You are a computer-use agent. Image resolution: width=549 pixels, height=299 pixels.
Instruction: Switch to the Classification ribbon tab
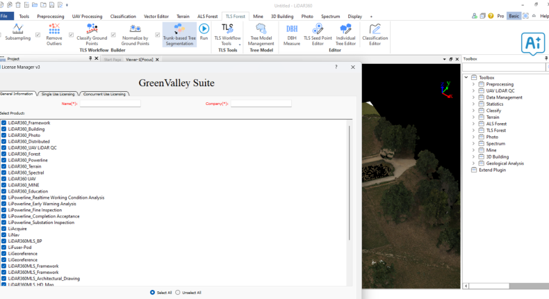[123, 16]
